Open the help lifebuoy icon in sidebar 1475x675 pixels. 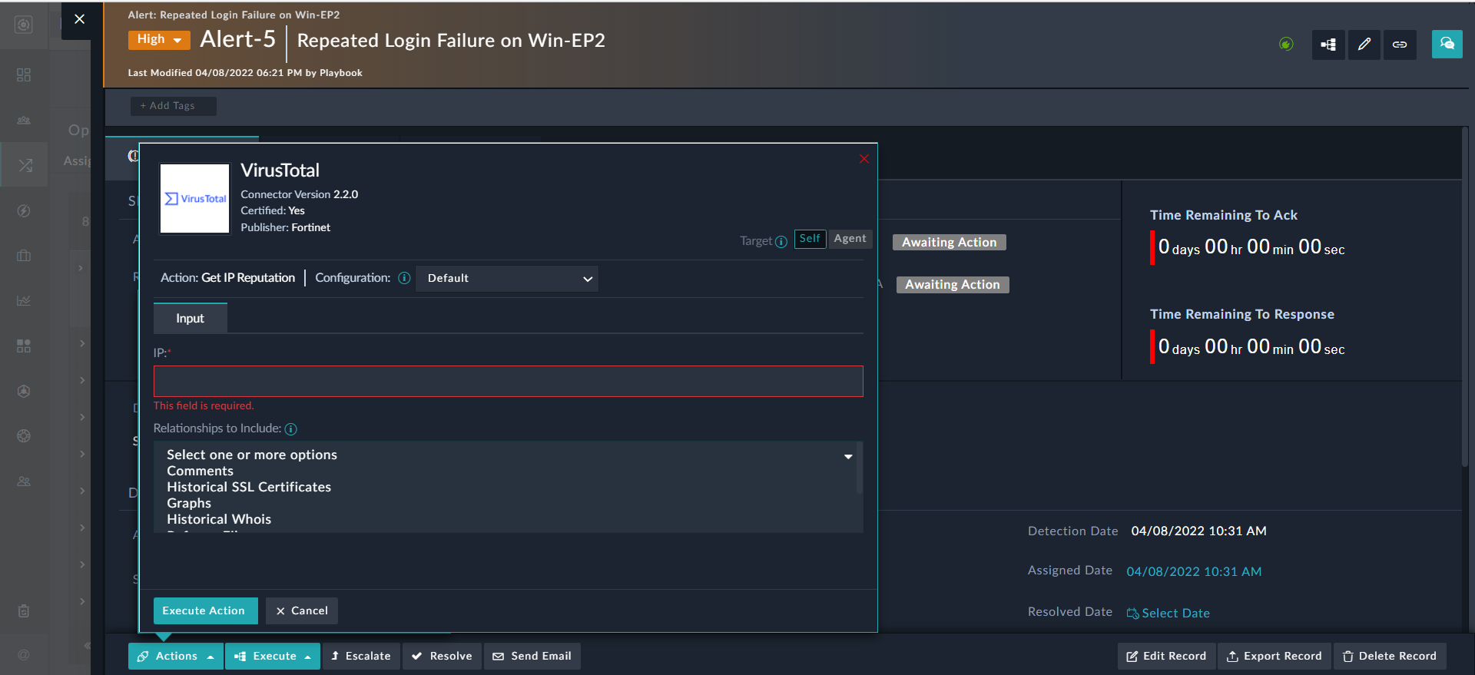click(x=24, y=435)
